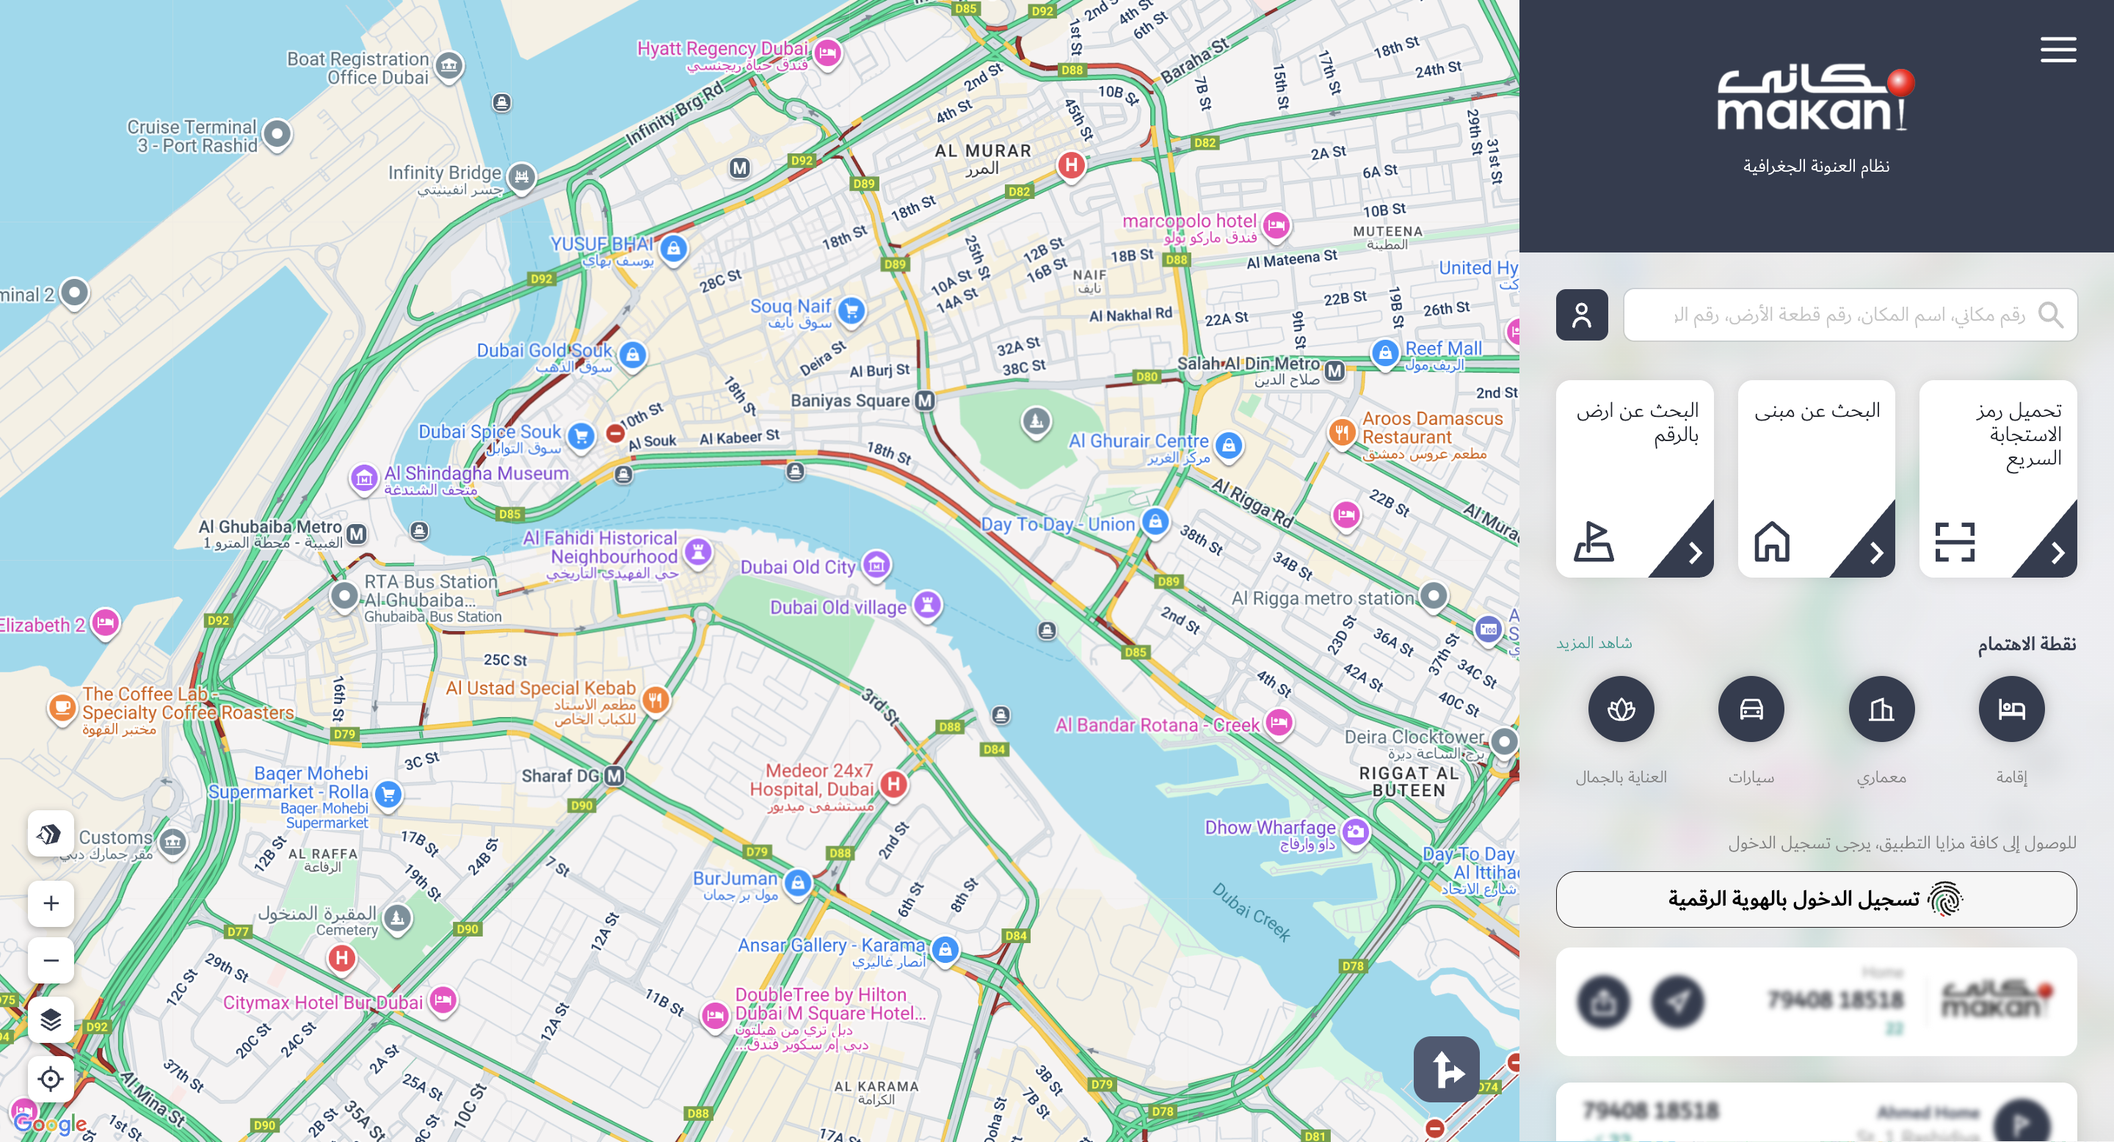The width and height of the screenshot is (2114, 1142).
Task: Select the architecture point of interest icon
Action: pyautogui.click(x=1881, y=709)
